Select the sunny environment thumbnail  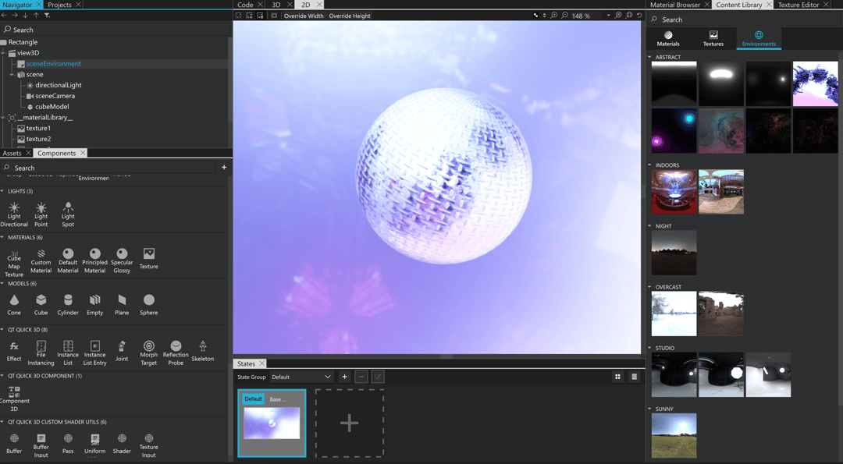[674, 435]
